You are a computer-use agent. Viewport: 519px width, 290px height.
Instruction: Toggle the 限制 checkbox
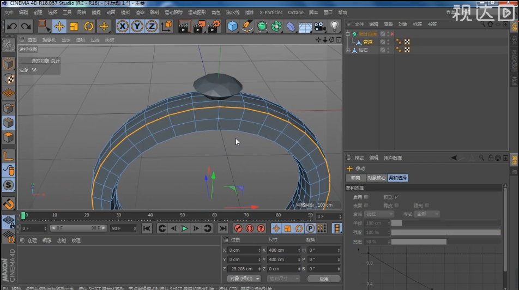[427, 206]
